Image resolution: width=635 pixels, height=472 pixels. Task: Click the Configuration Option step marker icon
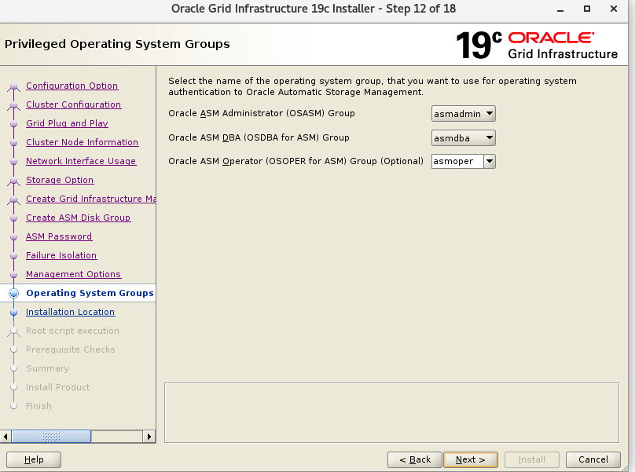(14, 86)
